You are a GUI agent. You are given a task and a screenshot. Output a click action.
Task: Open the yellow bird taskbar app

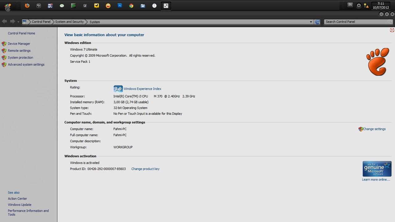97,6
